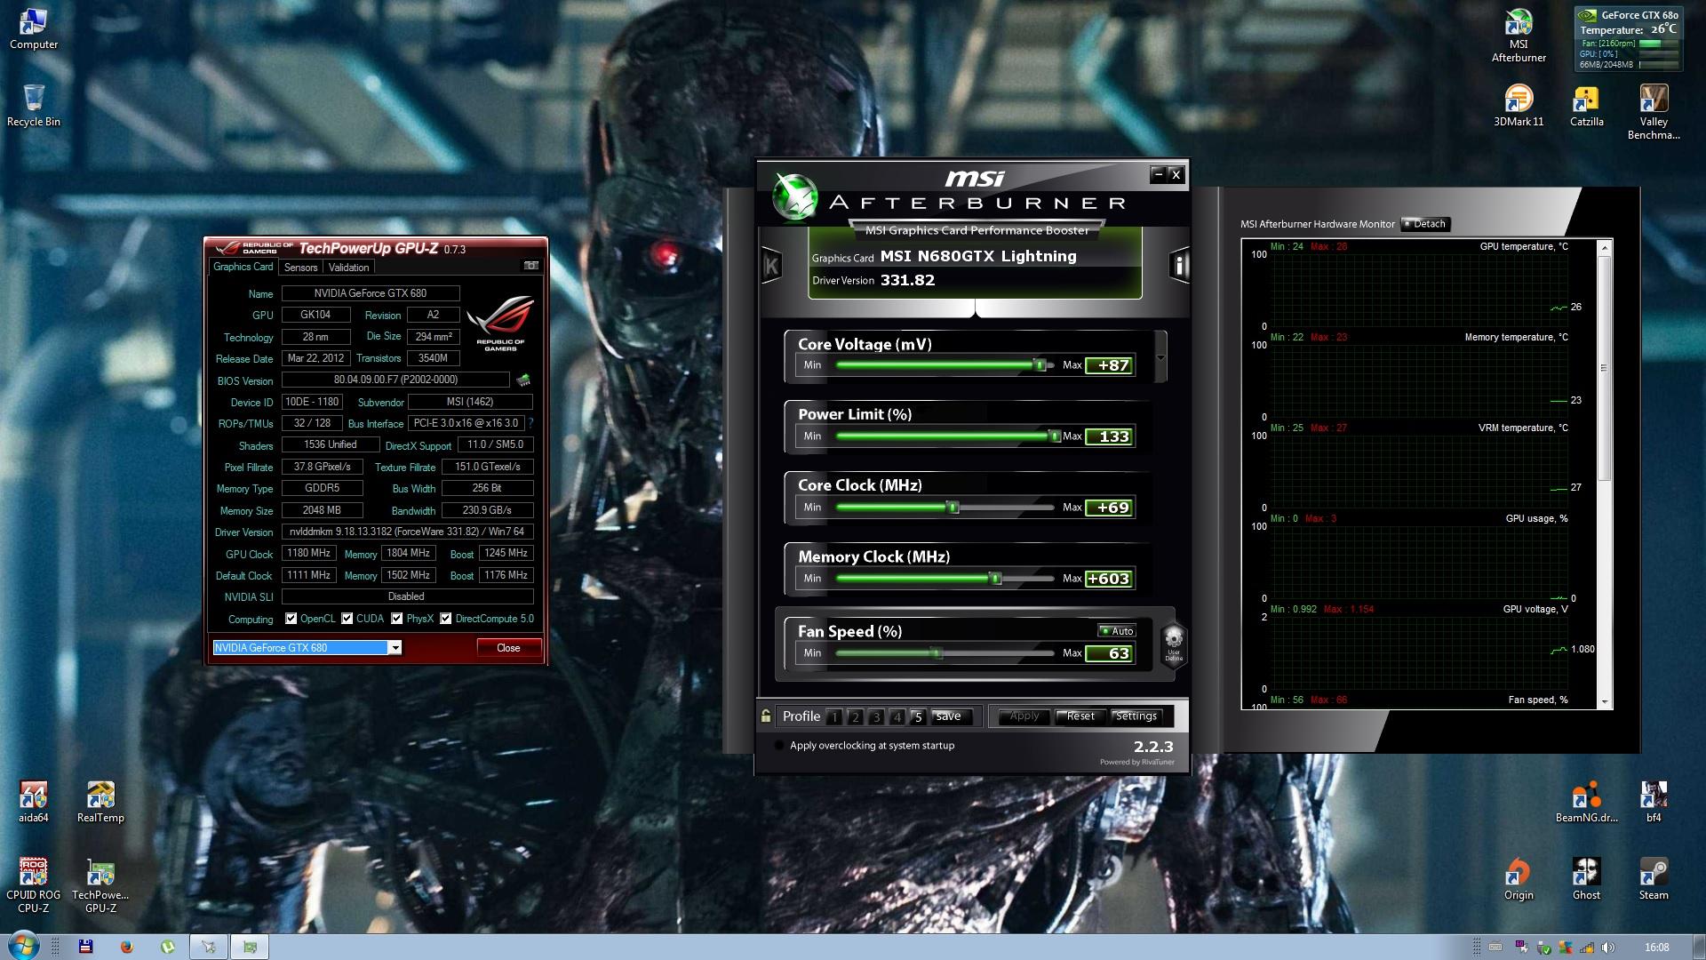1706x960 pixels.
Task: Open the BeamNG.drive desktop shortcut
Action: click(x=1586, y=802)
